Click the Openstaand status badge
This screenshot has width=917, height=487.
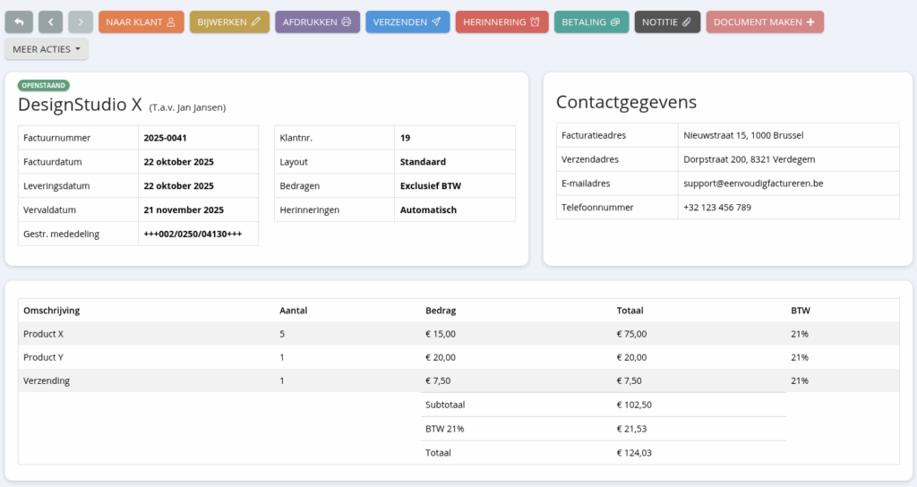(x=44, y=85)
